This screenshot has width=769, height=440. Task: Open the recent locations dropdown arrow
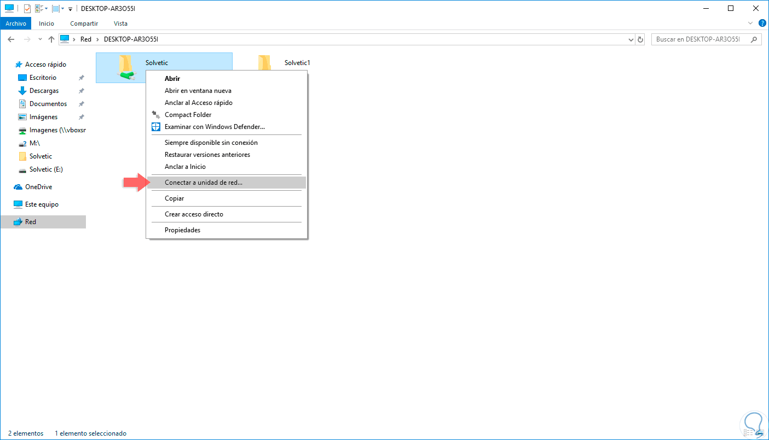40,39
